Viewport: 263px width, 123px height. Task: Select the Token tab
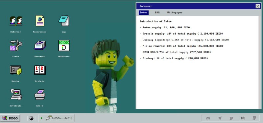(144, 12)
